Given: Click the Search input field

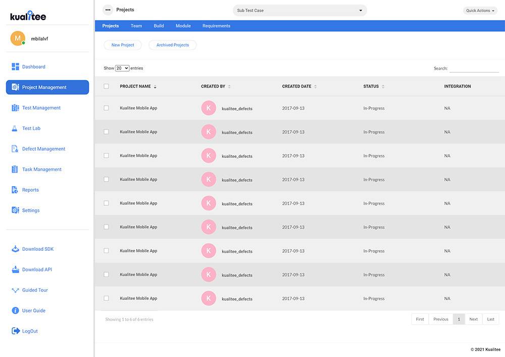Looking at the screenshot, I should tap(474, 68).
